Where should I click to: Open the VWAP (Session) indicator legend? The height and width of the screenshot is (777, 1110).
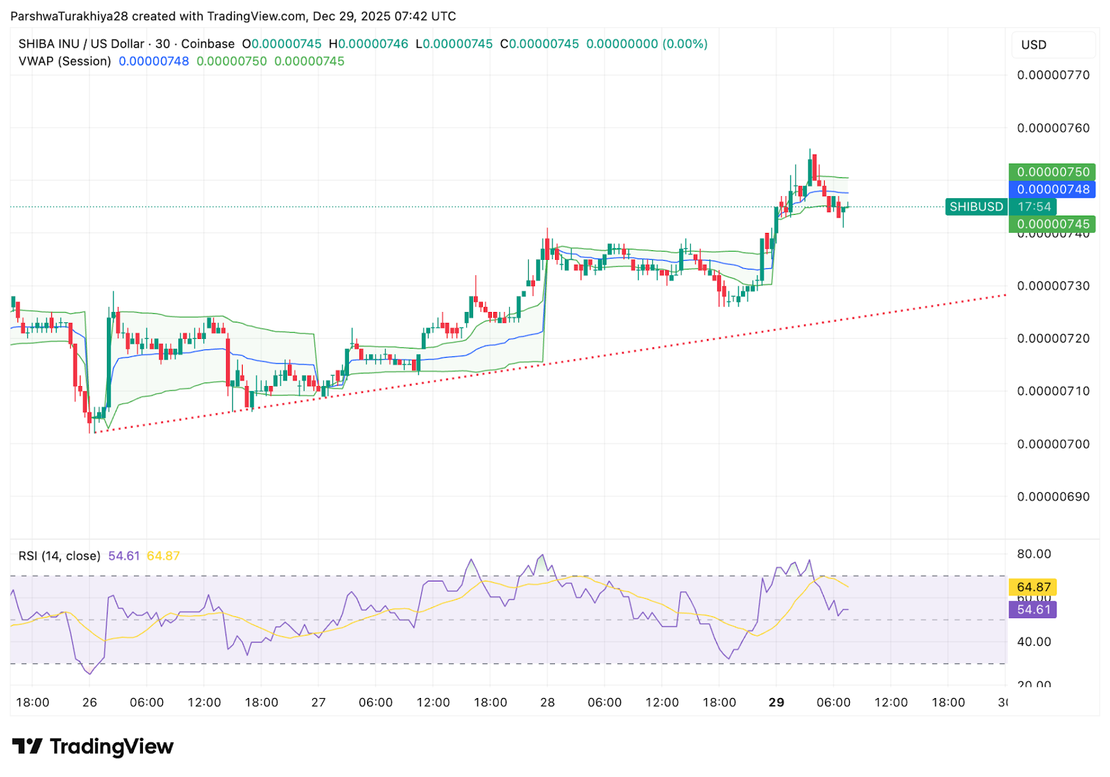tap(65, 61)
